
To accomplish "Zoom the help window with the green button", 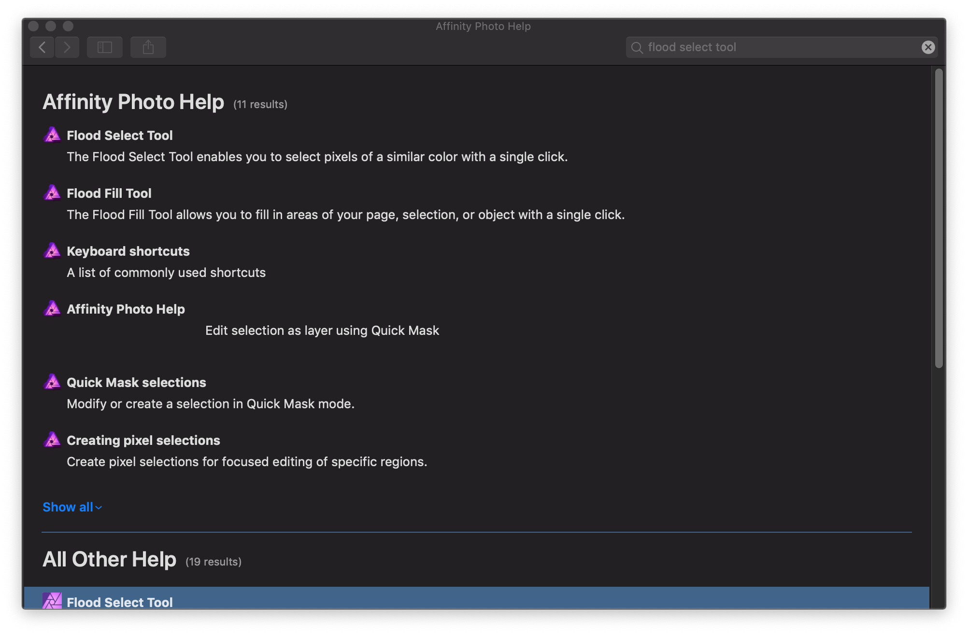I will click(x=68, y=26).
